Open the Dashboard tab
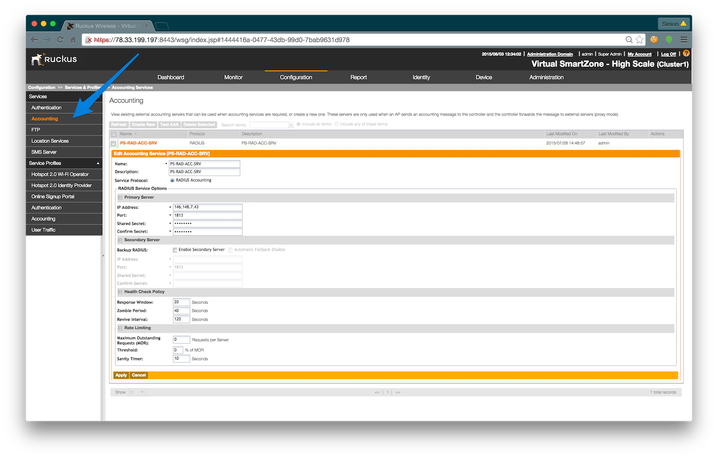The height and width of the screenshot is (458, 718). [171, 77]
